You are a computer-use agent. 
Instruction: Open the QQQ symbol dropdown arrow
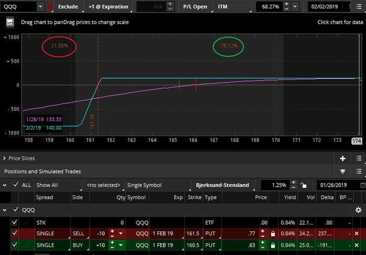tap(40, 7)
